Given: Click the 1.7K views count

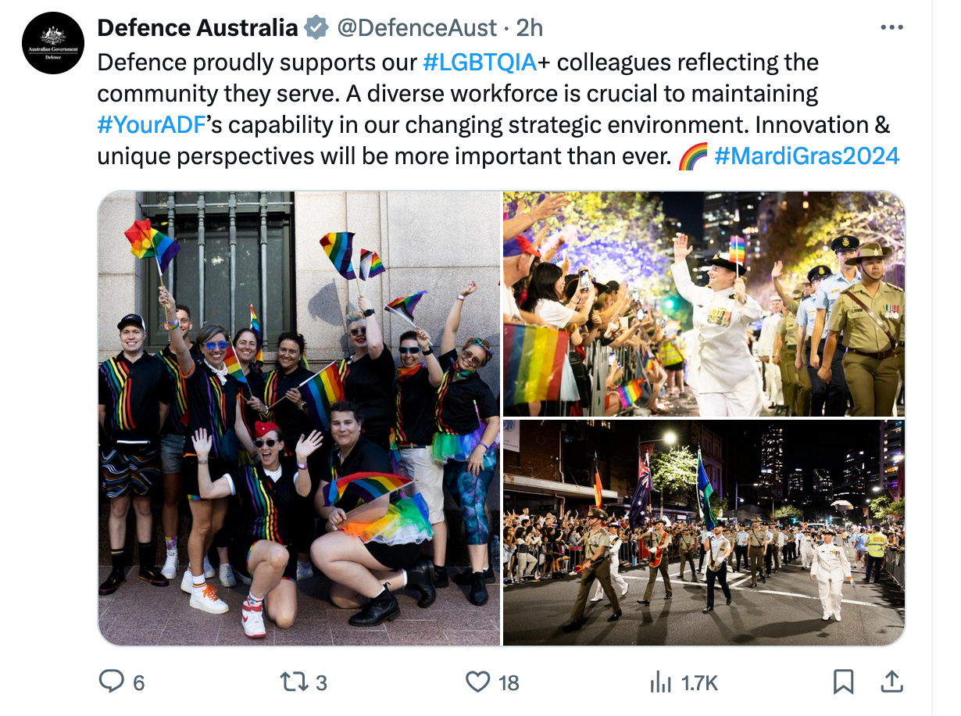Looking at the screenshot, I should pos(699,683).
